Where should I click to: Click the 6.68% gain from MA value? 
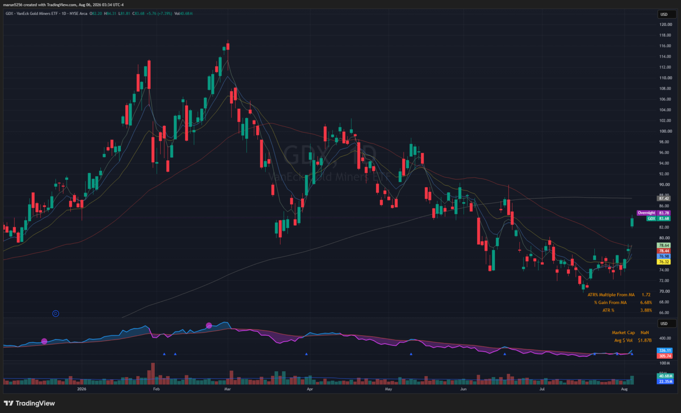click(x=646, y=303)
